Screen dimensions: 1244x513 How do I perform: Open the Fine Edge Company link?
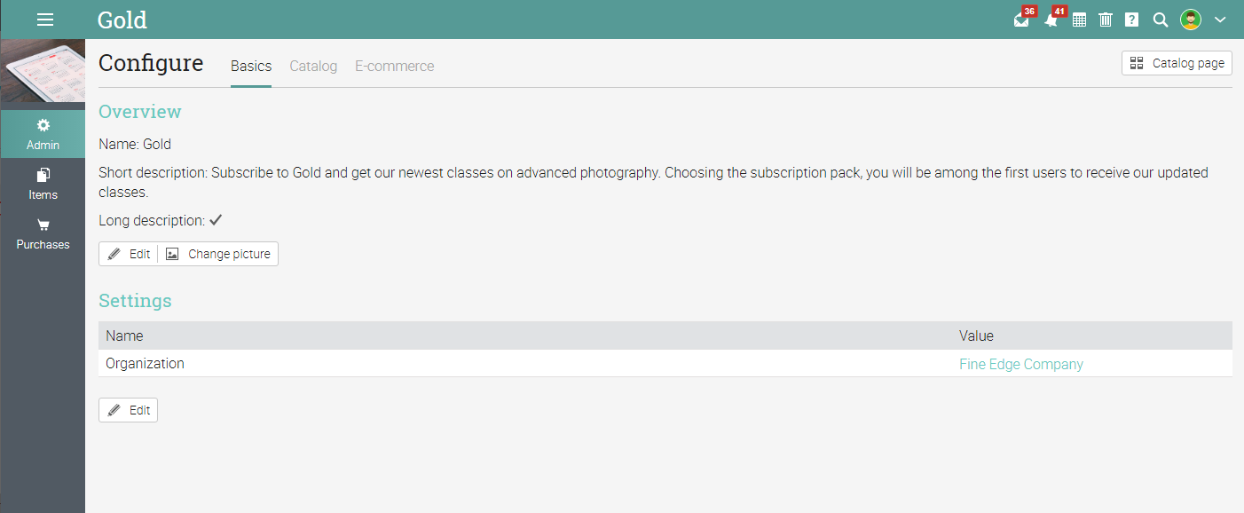[1021, 364]
